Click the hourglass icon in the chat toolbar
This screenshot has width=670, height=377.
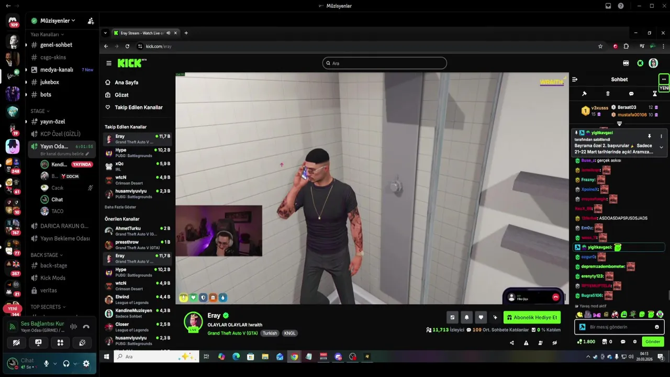654,94
